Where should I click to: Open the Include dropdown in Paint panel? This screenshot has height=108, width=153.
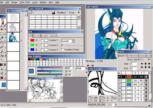point(73,41)
